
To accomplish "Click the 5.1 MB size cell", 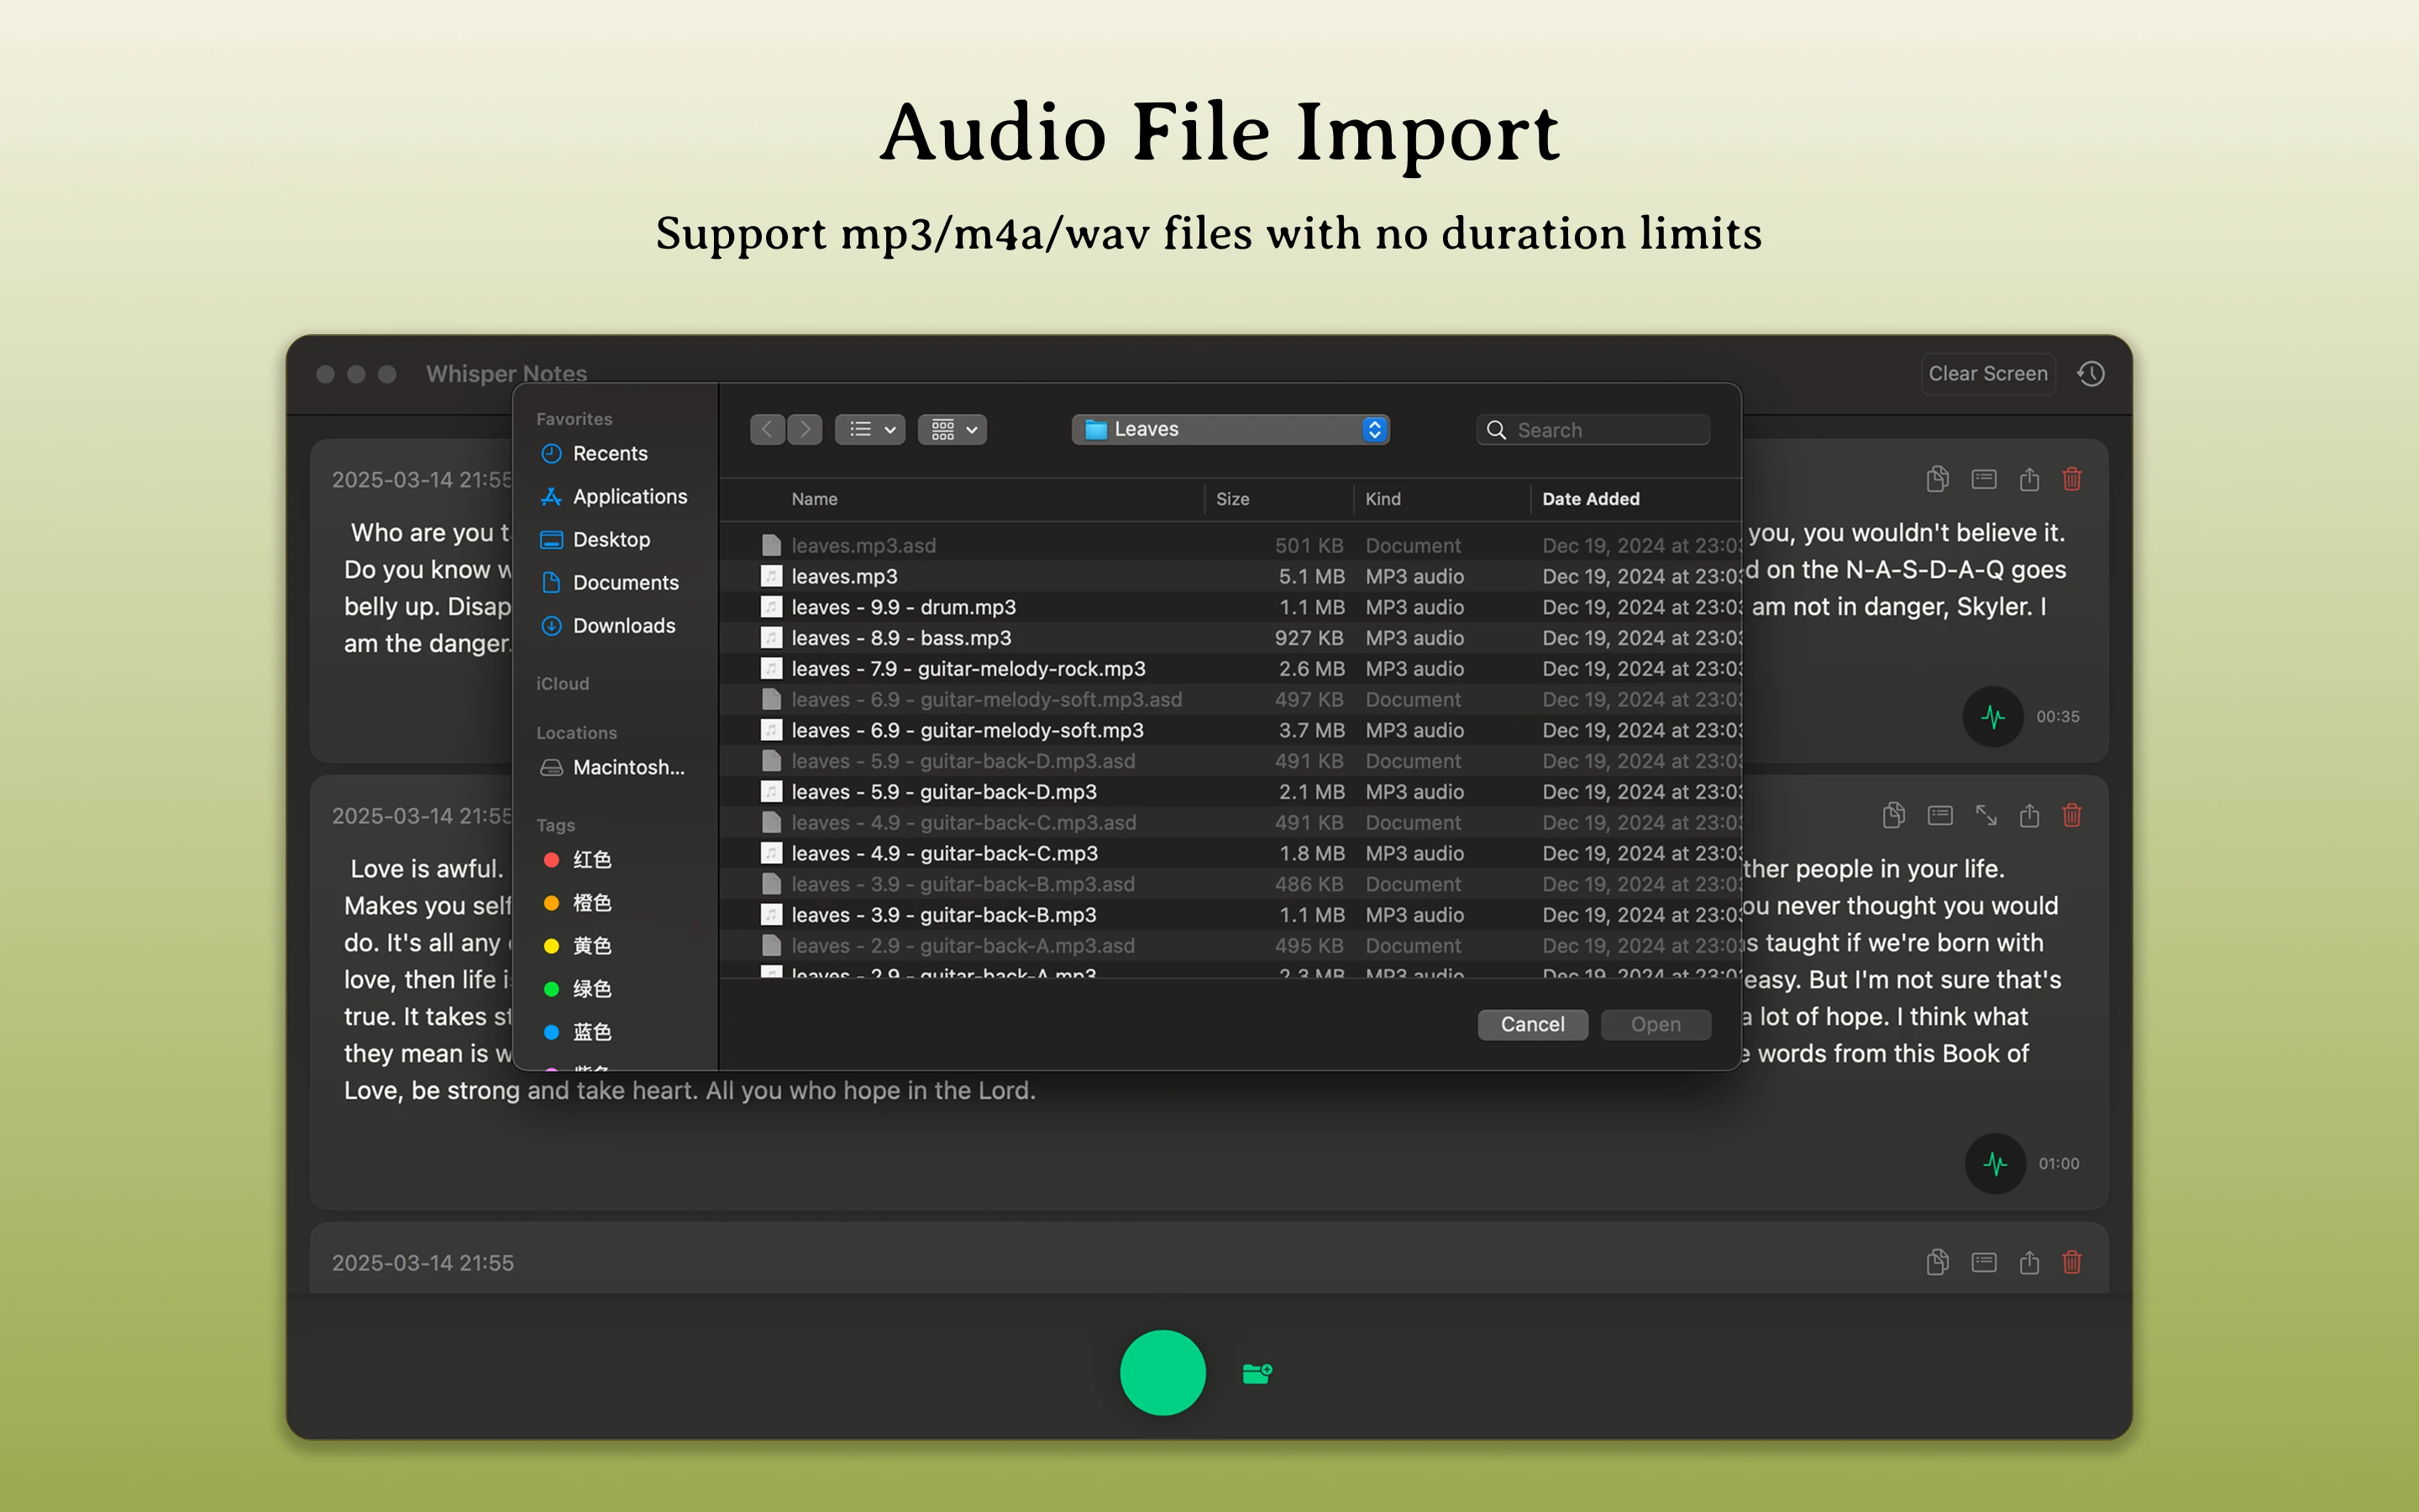I will point(1310,577).
